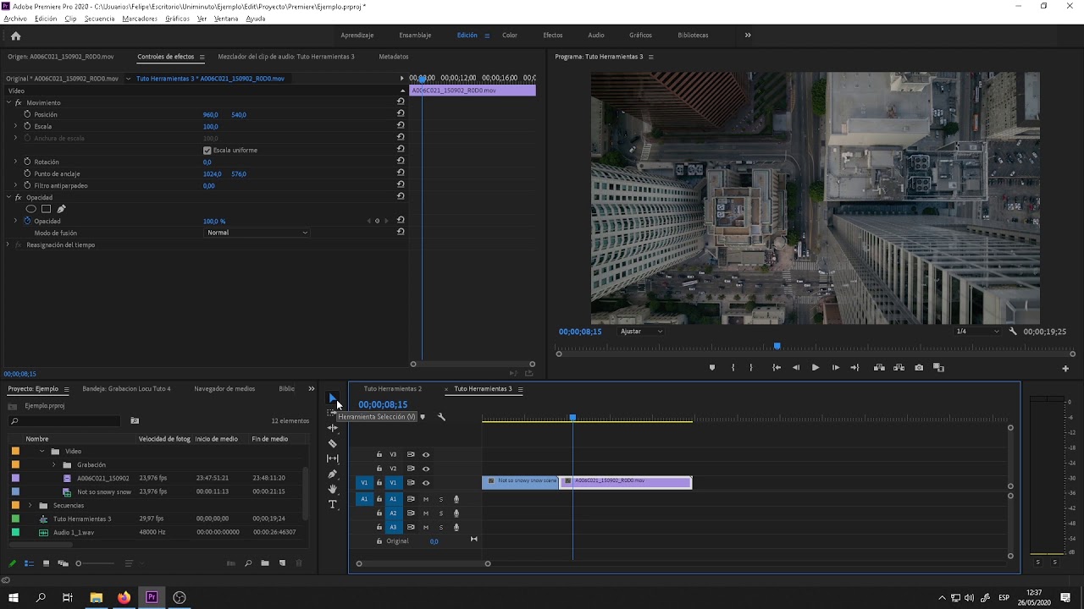Open the Gráficos menu in the menu bar
This screenshot has width=1084, height=609.
177,19
